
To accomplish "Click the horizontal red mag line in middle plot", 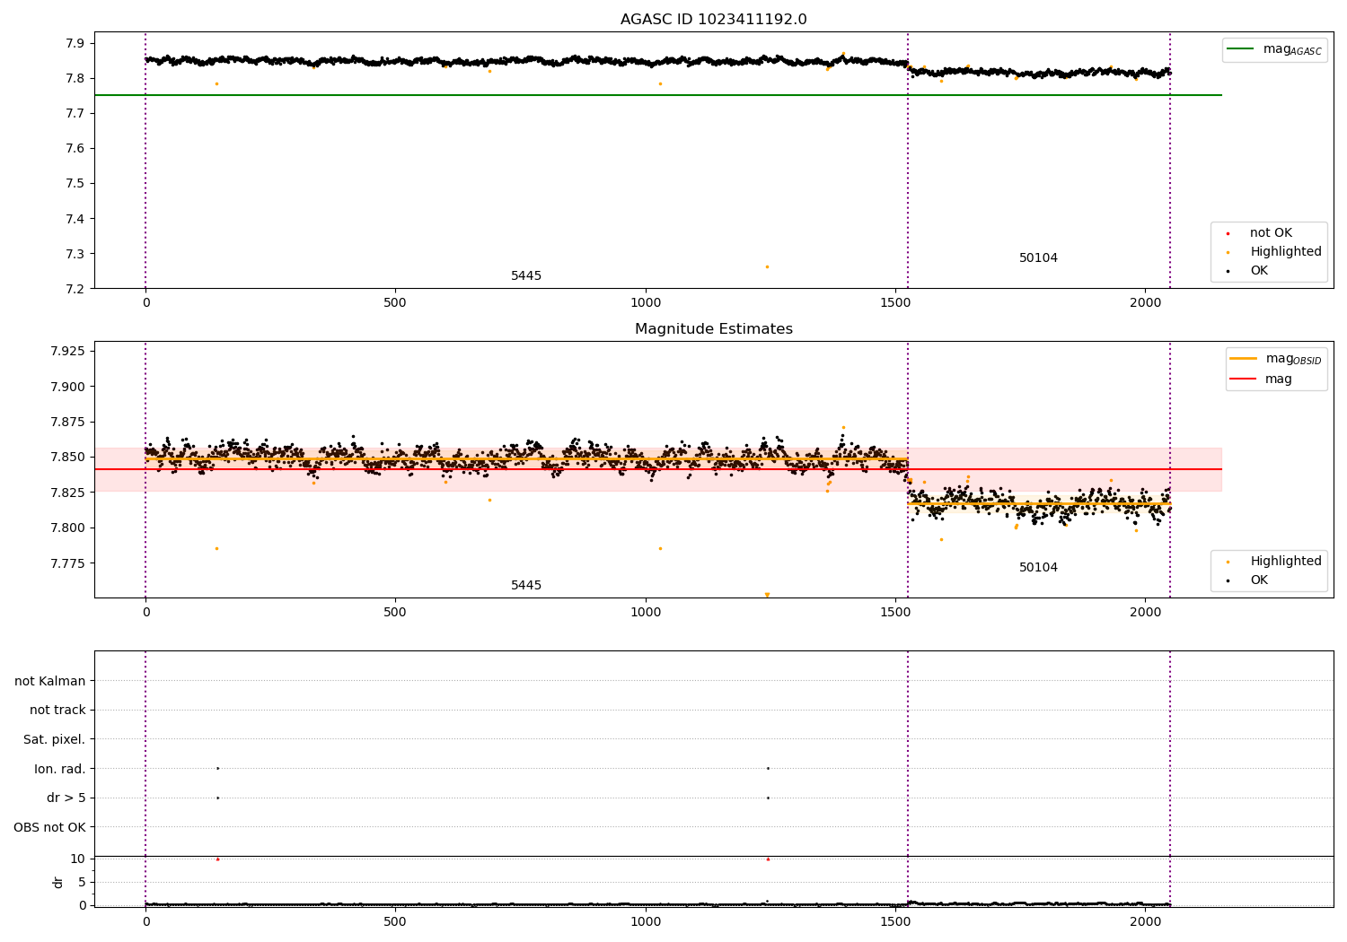I will (x=657, y=469).
